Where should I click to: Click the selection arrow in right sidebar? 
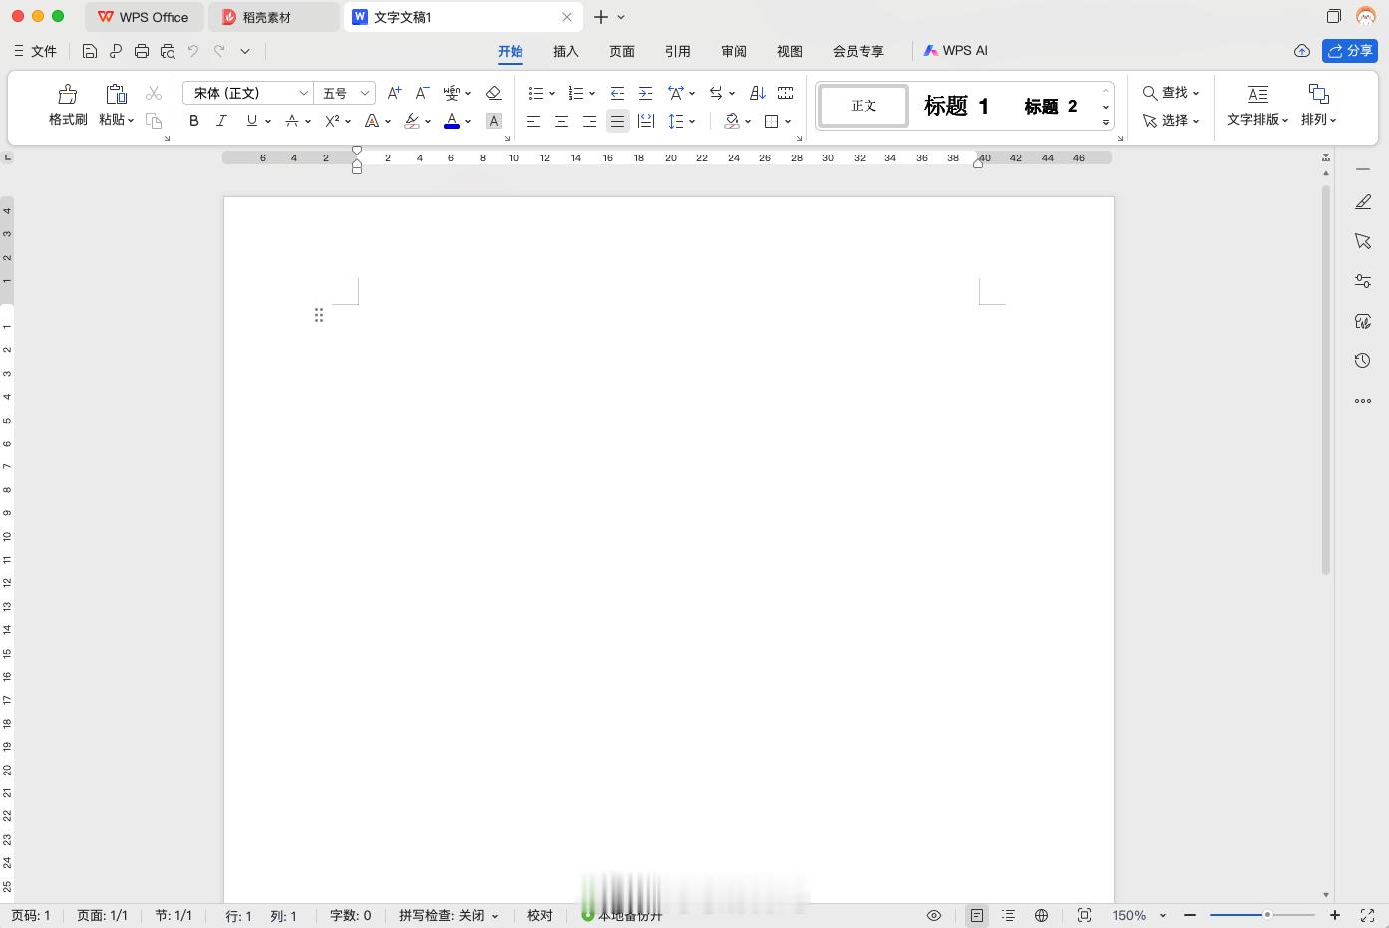tap(1363, 241)
